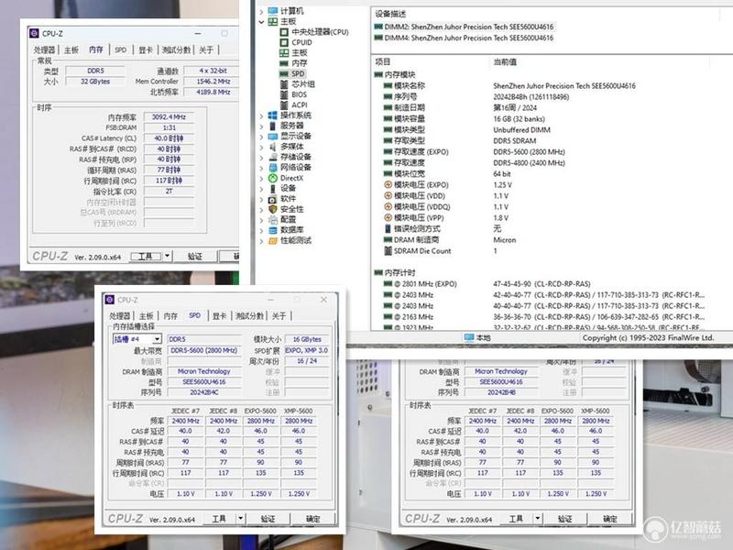The width and height of the screenshot is (733, 550).
Task: Click the 中央处理器(CPU) chip icon
Action: coord(284,32)
